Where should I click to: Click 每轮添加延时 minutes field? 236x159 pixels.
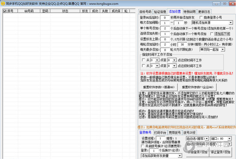[x=182, y=45]
